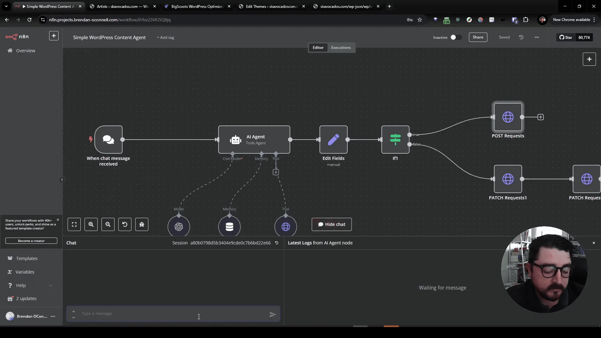Open the add node panel with the canvas plus button

tap(589, 59)
